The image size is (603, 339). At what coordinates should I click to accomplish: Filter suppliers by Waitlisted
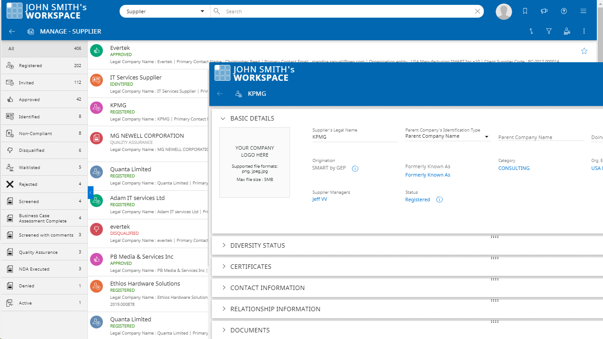click(x=44, y=167)
